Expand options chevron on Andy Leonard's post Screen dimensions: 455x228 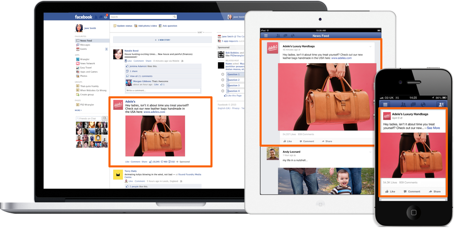(x=370, y=152)
